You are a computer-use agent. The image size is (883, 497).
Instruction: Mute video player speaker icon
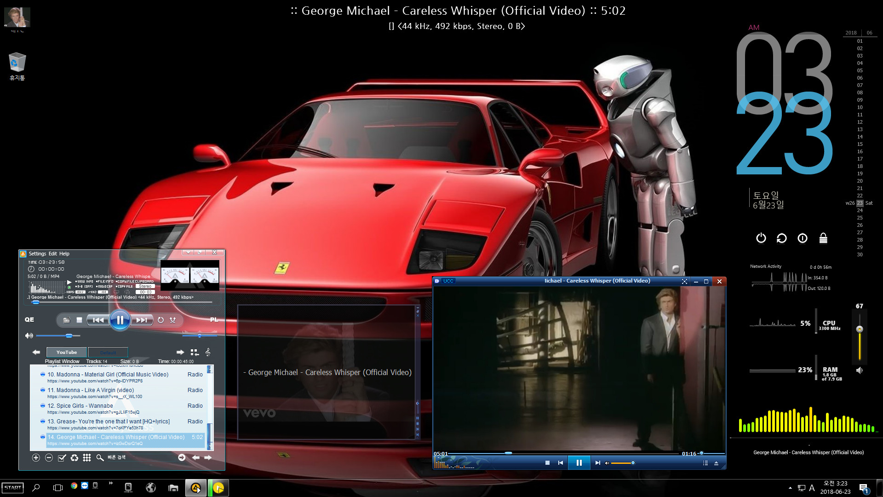(607, 463)
